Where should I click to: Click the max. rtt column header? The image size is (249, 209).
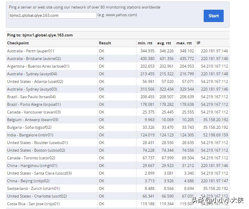tap(184, 43)
